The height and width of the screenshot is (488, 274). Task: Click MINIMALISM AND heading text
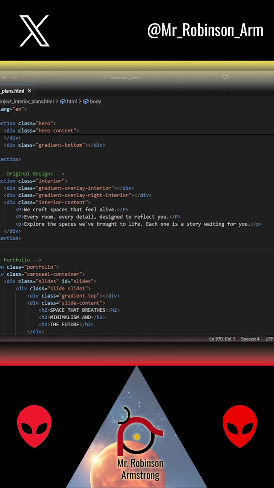coord(70,317)
